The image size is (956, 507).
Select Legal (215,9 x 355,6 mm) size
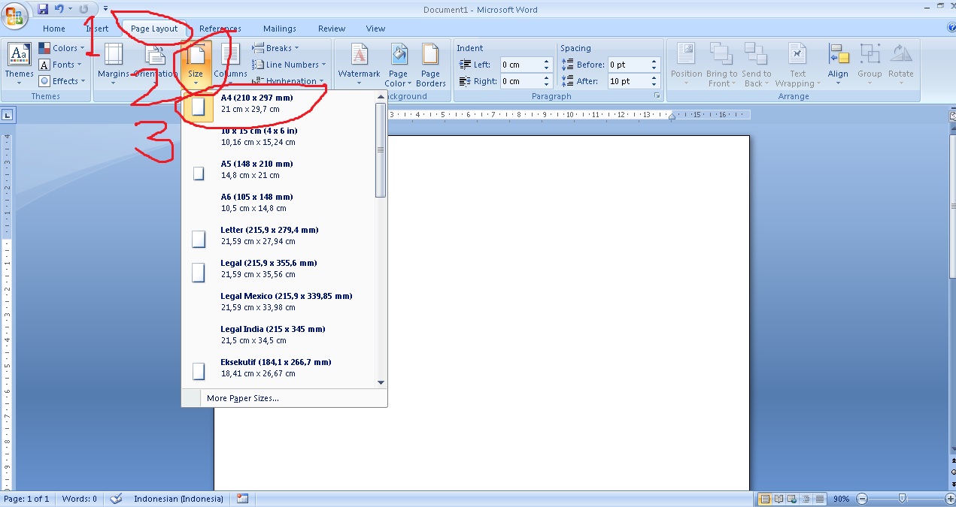click(x=279, y=269)
